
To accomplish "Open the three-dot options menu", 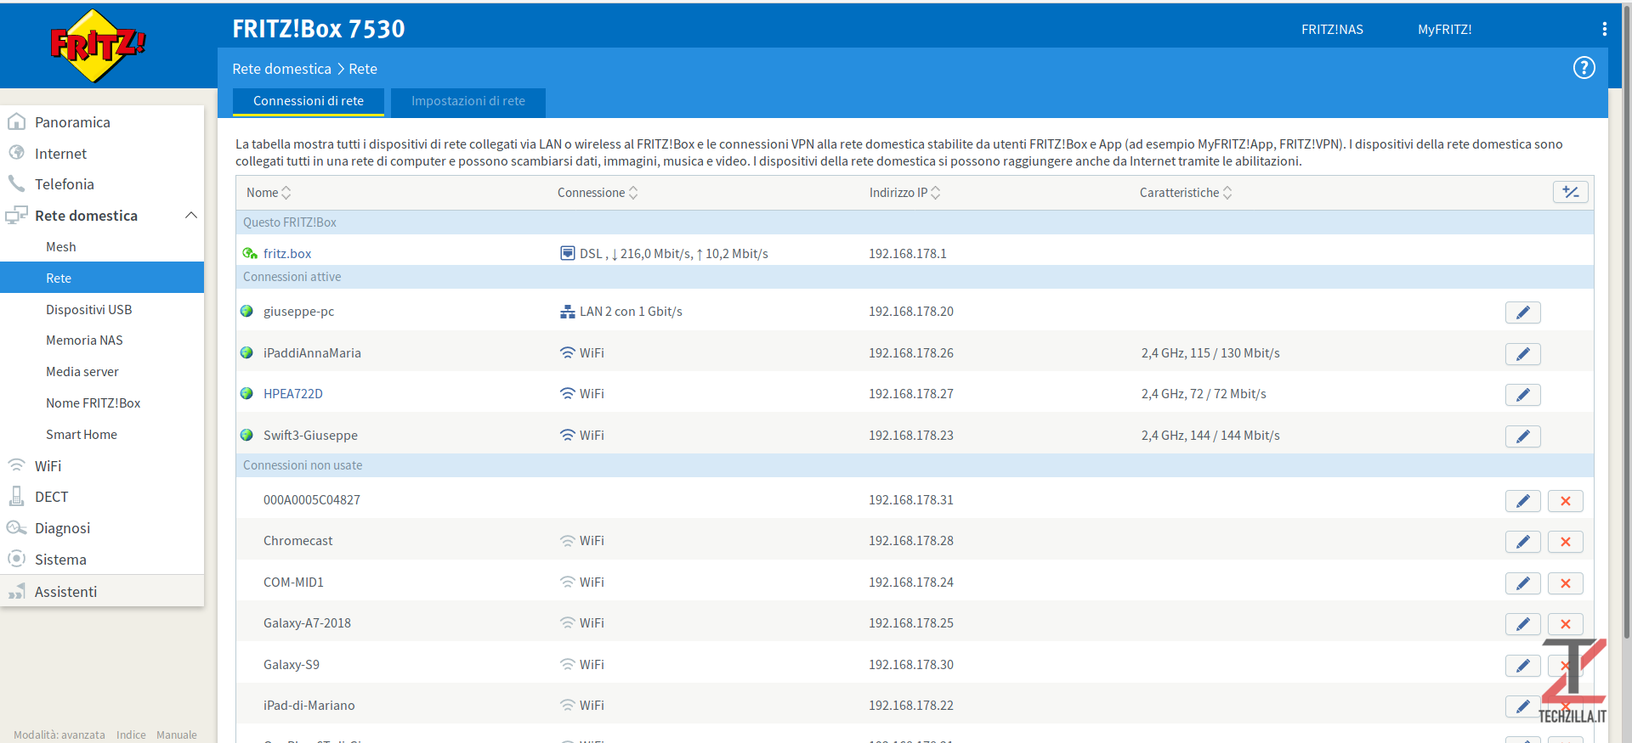I will pyautogui.click(x=1604, y=29).
